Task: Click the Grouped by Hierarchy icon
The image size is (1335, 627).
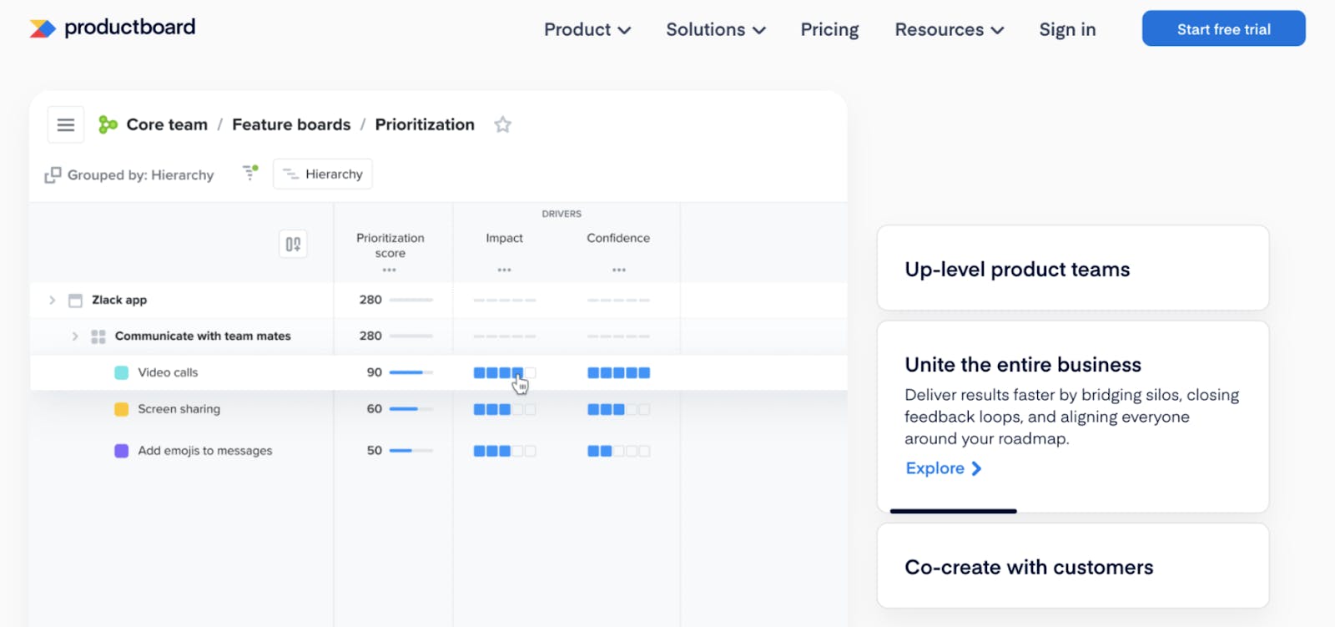Action: click(53, 174)
